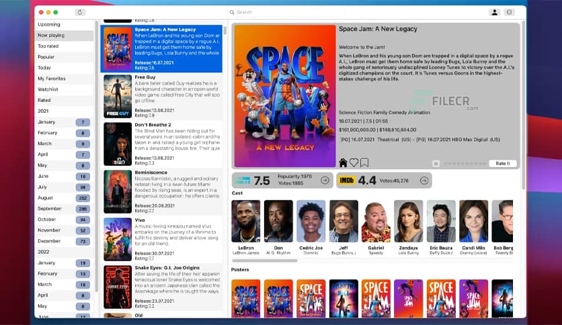Select October in the sidebar
This screenshot has width=562, height=325.
pos(64,220)
